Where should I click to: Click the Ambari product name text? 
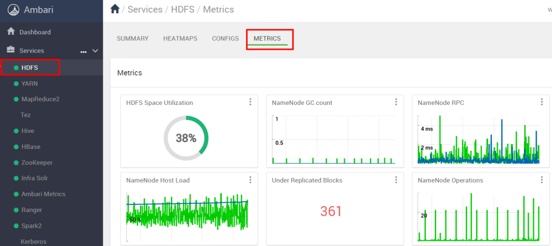point(39,10)
